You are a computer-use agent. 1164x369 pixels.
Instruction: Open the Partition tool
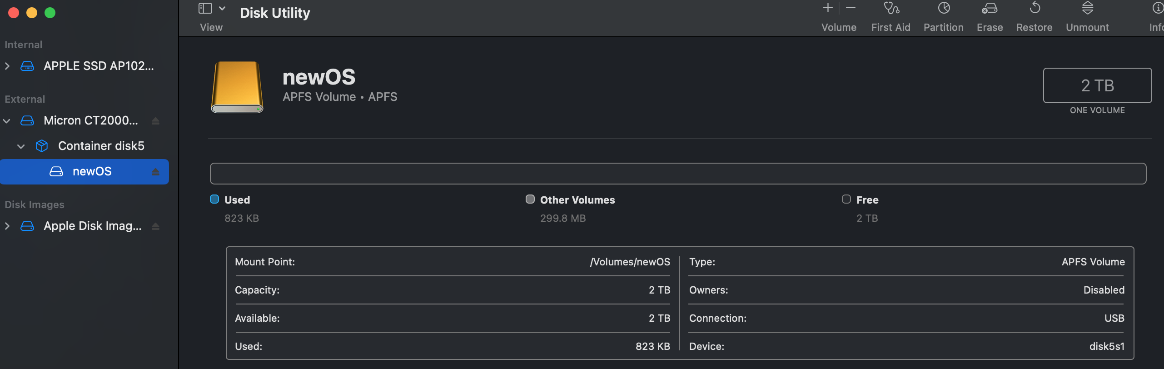pyautogui.click(x=943, y=9)
